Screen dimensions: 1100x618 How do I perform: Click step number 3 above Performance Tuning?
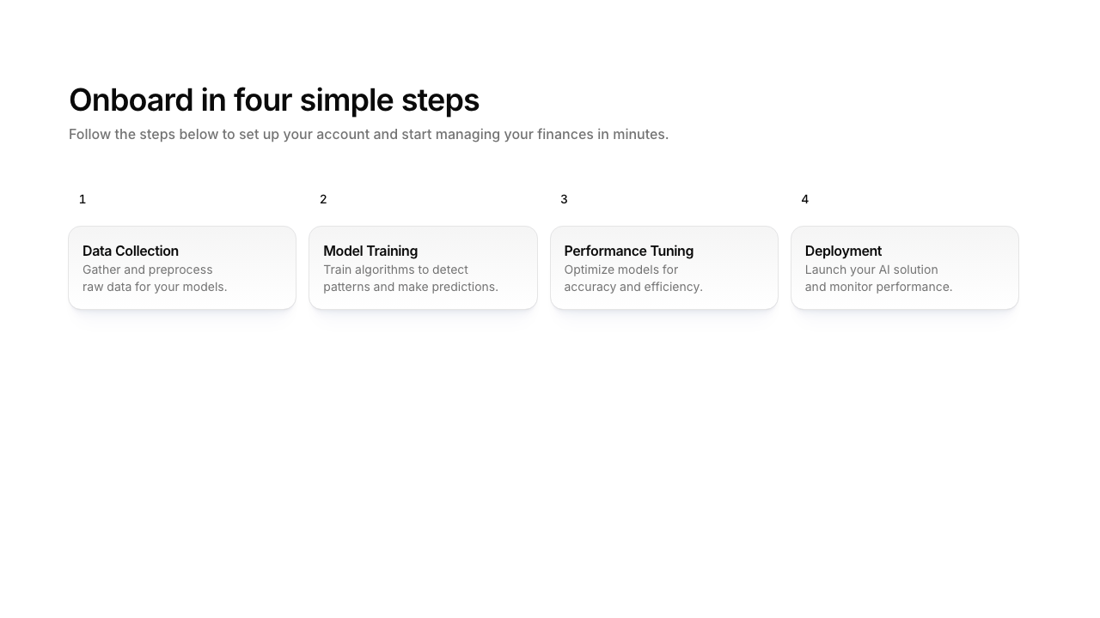pos(564,199)
